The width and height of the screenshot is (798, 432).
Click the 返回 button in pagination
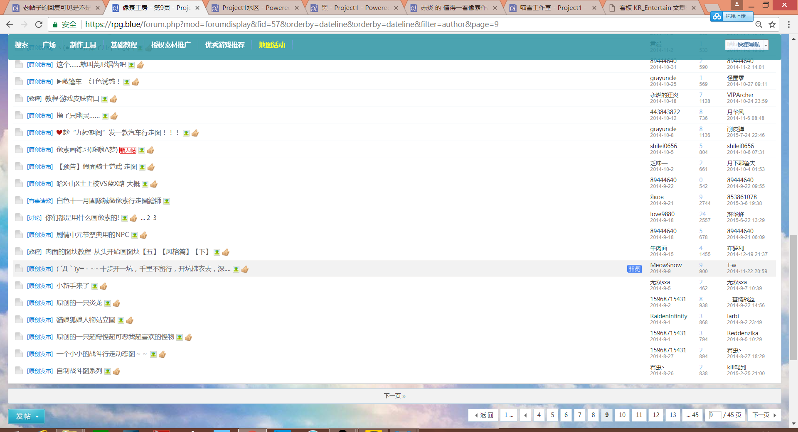coord(484,415)
